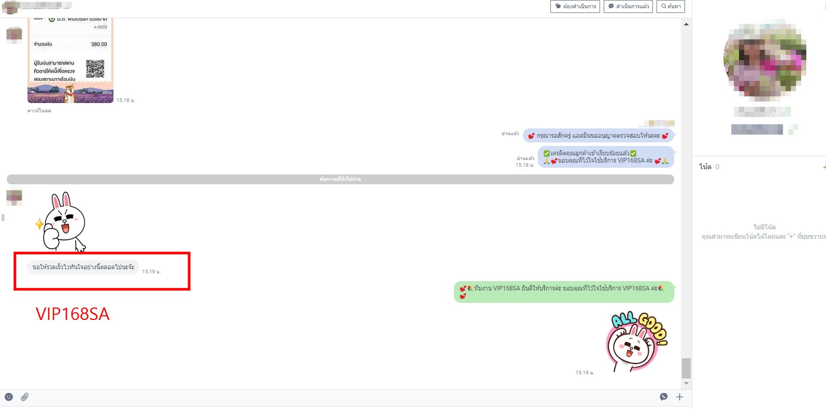The height and width of the screenshot is (409, 826).
Task: Open the ค้นหา search button
Action: pos(671,7)
